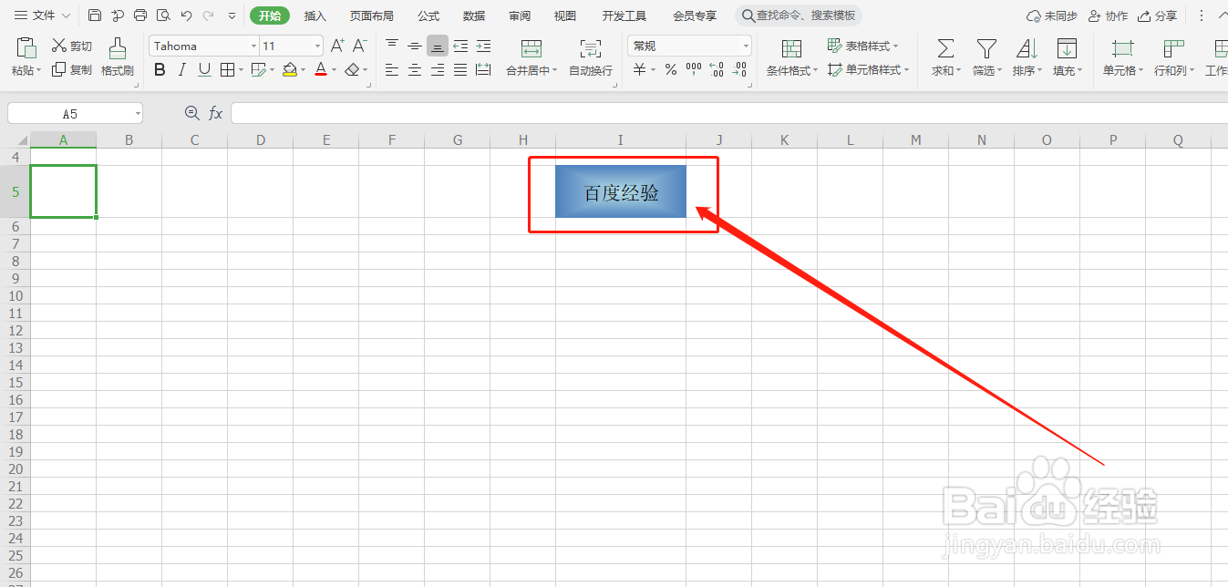Click the Conditional Formatting (条件格式) icon

[x=791, y=49]
